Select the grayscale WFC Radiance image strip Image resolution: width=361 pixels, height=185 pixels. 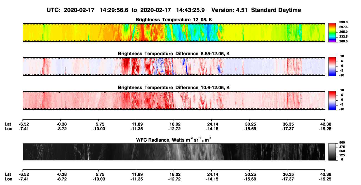174,152
